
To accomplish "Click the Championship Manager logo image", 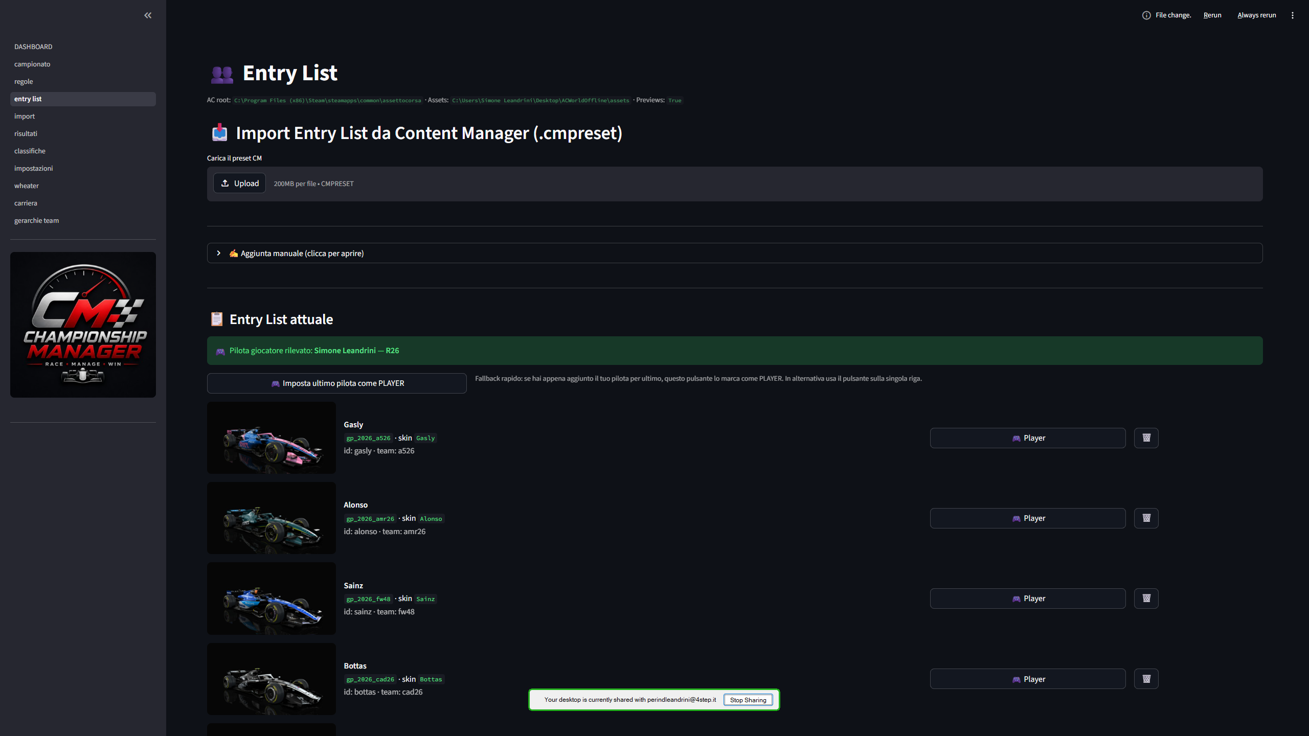I will (83, 325).
